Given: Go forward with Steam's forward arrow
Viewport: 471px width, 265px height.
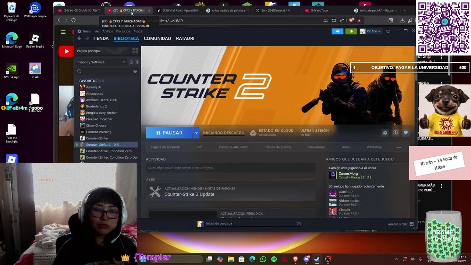Looking at the screenshot, I should tap(87, 38).
